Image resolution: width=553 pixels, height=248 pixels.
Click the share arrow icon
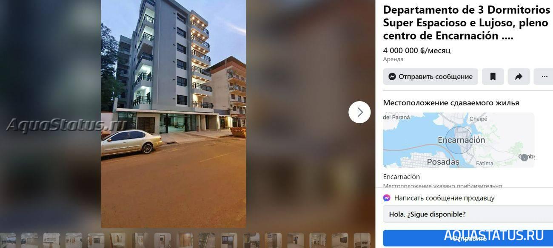click(519, 77)
